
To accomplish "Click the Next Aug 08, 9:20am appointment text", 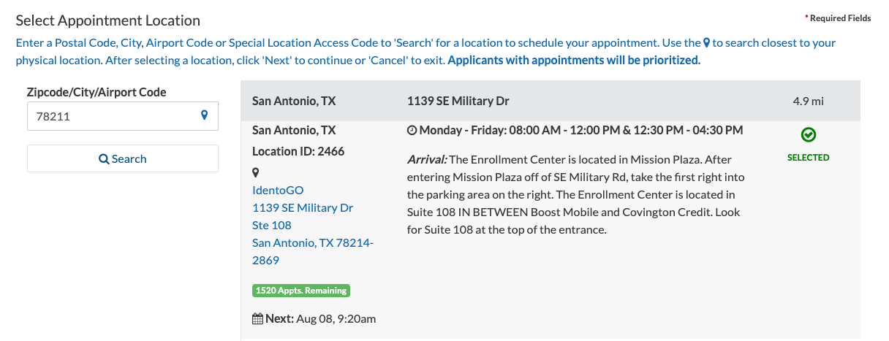I will [x=314, y=318].
